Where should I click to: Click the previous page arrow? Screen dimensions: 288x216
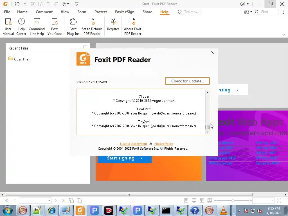tap(15, 200)
